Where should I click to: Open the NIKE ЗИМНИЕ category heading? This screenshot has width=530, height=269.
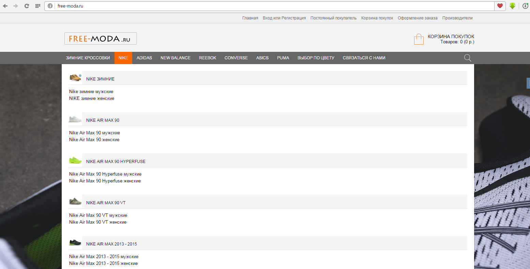(x=100, y=79)
